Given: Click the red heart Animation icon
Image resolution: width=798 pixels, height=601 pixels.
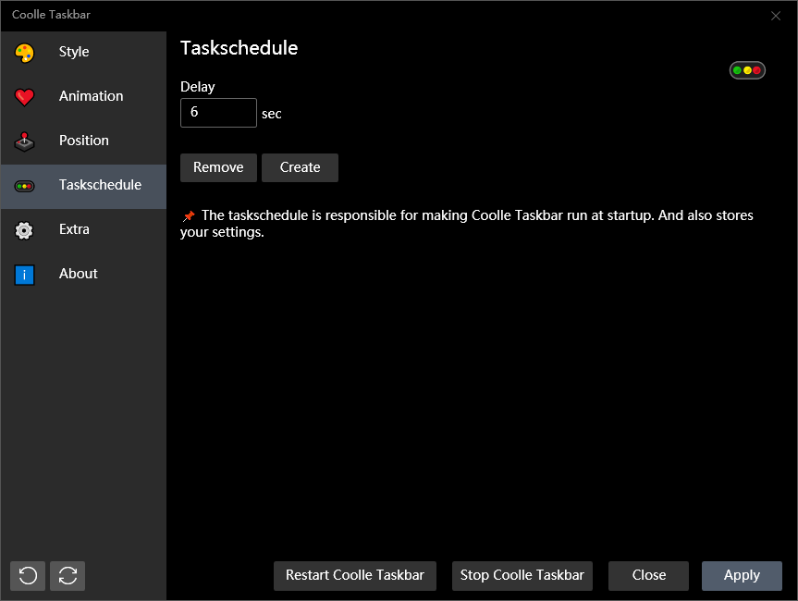Looking at the screenshot, I should pos(24,97).
